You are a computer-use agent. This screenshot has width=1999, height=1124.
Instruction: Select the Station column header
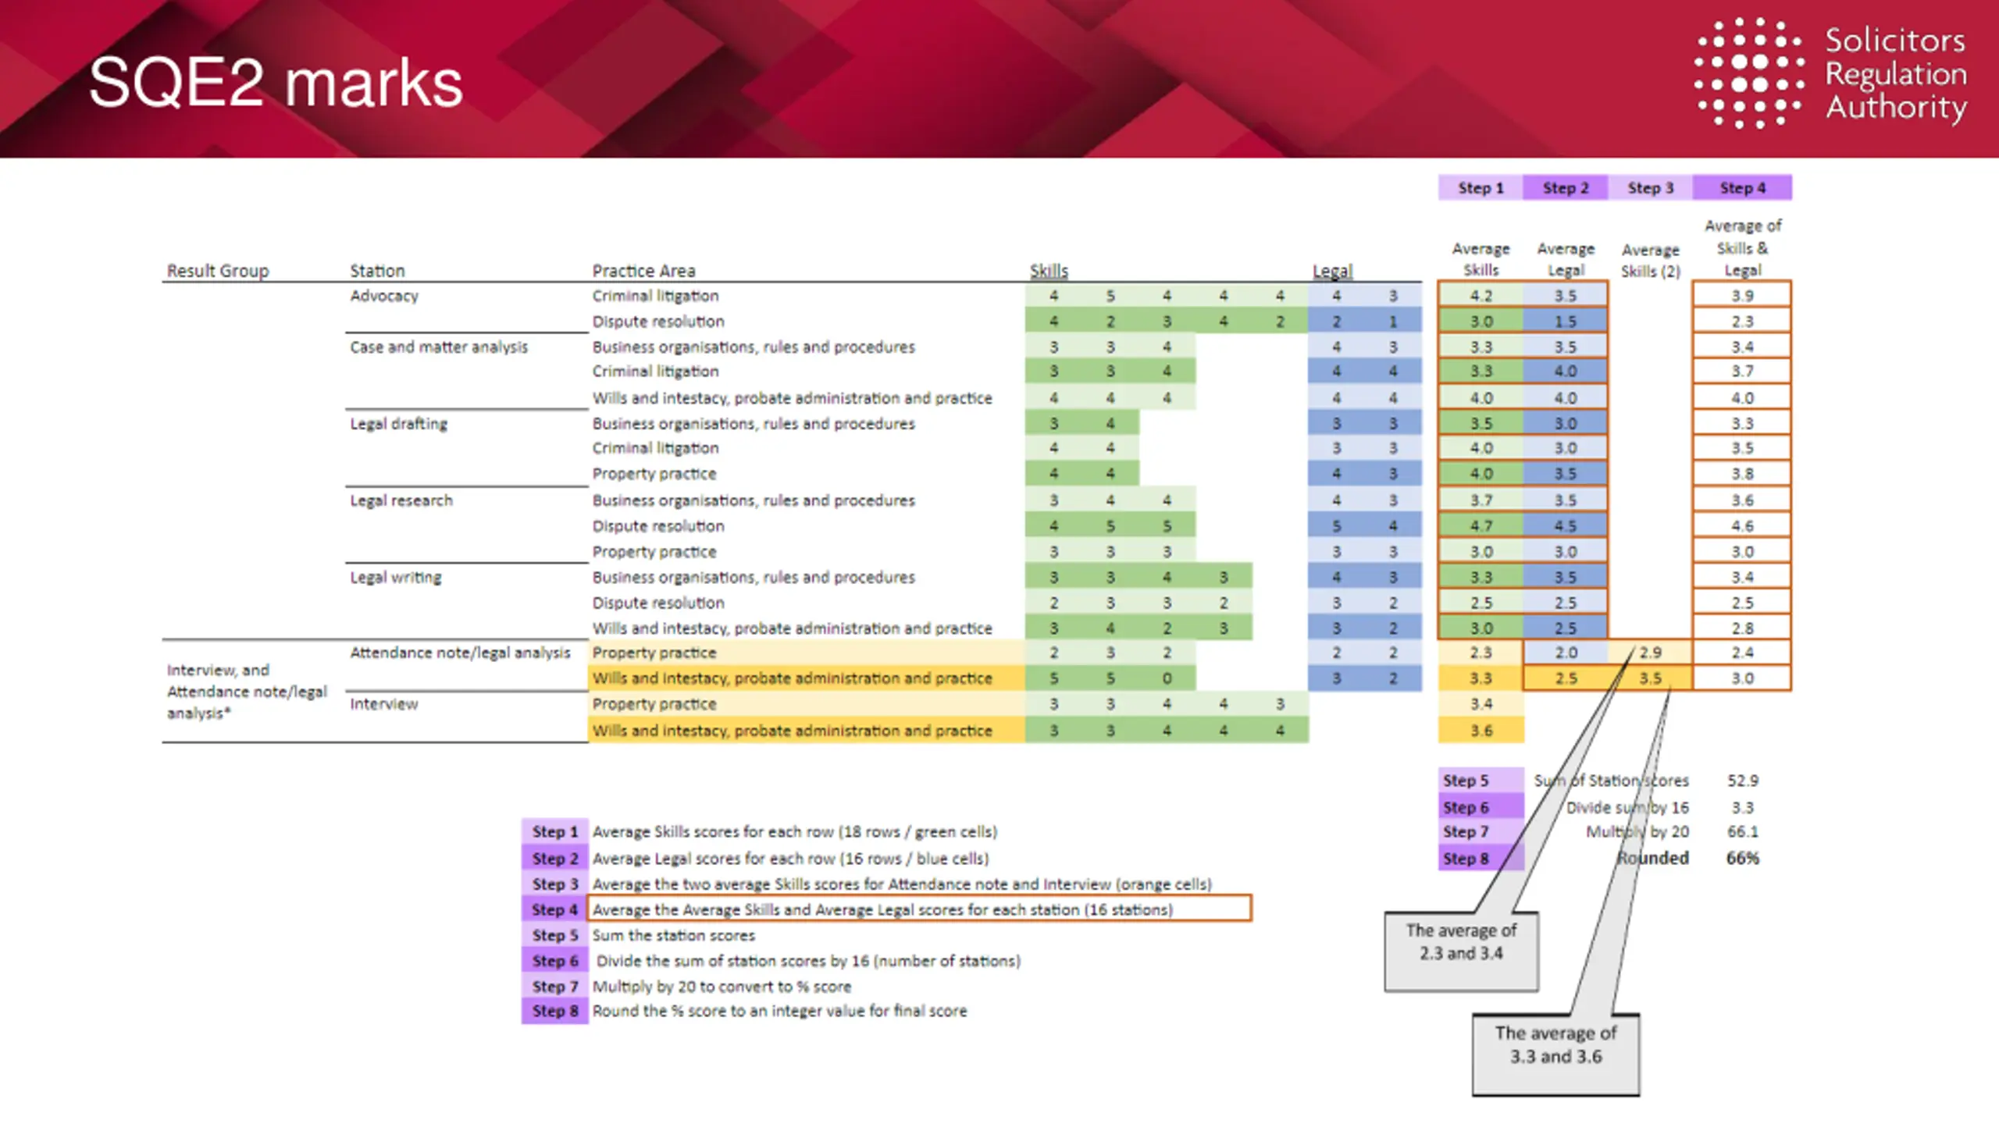(x=377, y=271)
